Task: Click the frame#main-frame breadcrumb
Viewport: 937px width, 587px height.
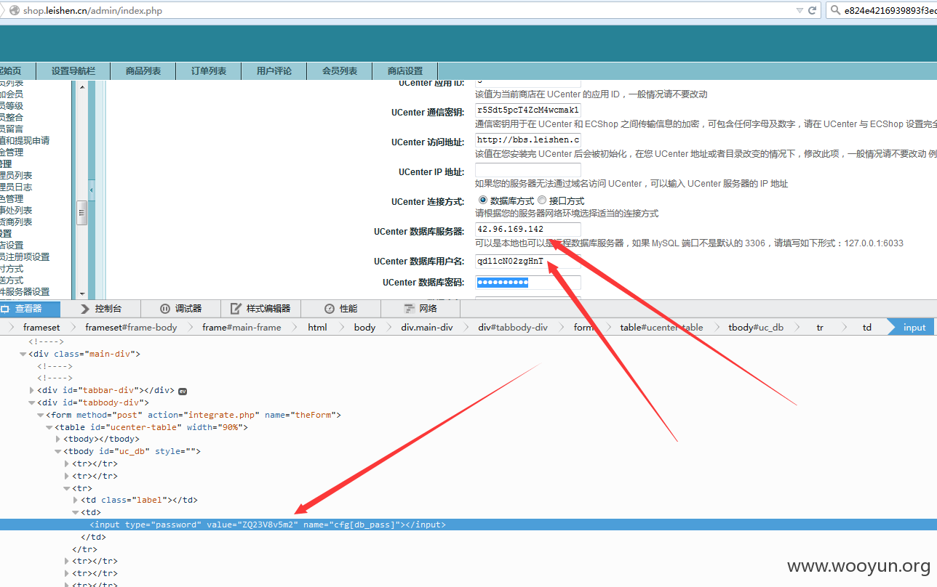Action: (242, 328)
